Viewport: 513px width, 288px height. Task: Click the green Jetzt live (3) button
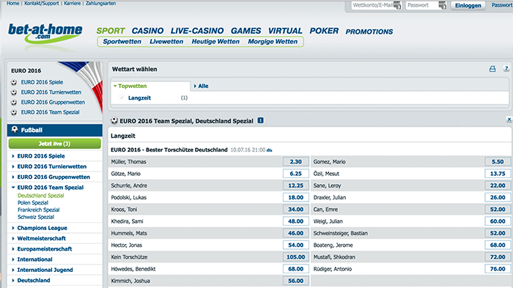click(55, 144)
